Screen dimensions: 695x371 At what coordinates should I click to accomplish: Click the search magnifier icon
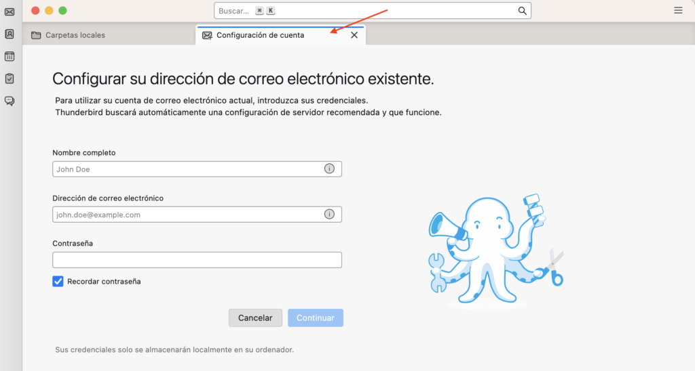pos(522,11)
